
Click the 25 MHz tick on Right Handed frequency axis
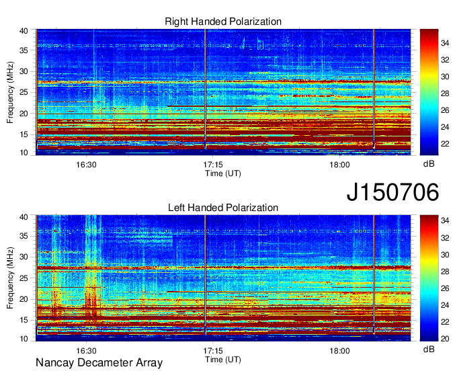click(x=24, y=92)
